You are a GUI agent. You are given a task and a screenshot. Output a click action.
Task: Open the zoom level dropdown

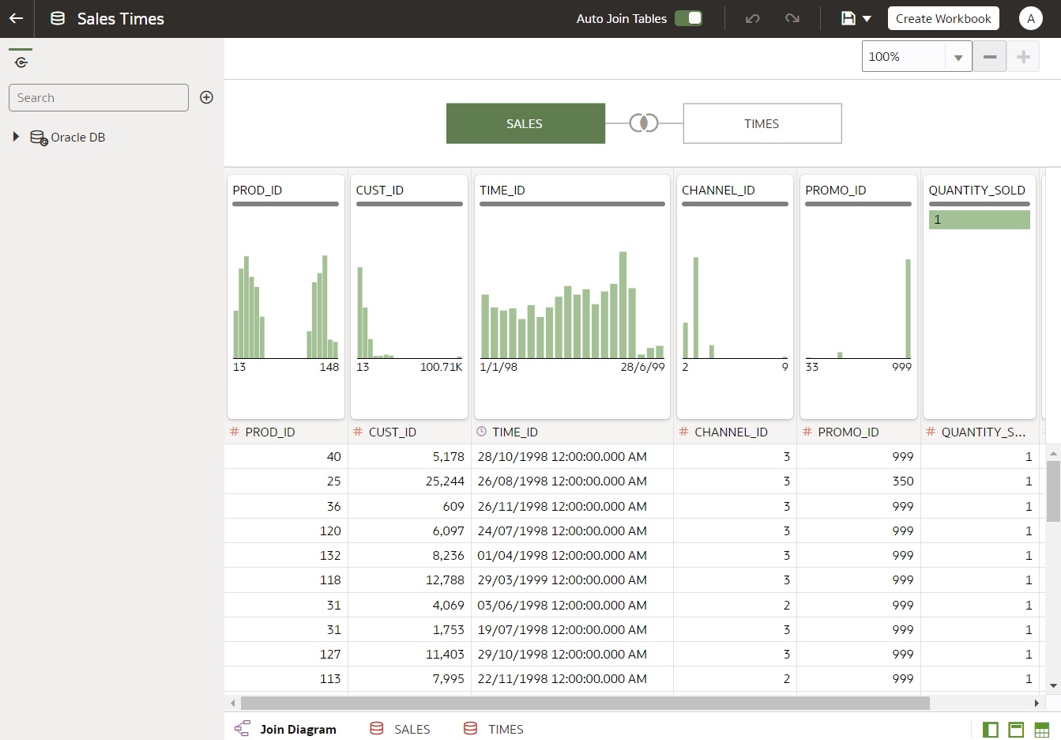(x=958, y=56)
